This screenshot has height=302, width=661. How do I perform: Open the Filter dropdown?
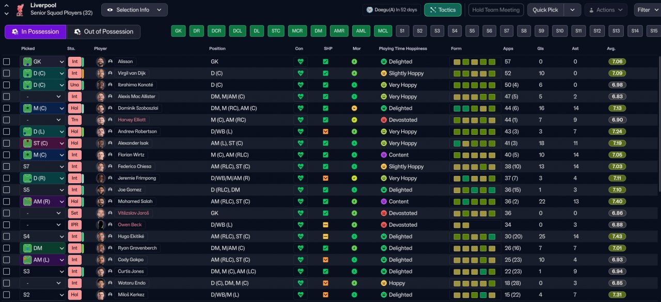(648, 10)
